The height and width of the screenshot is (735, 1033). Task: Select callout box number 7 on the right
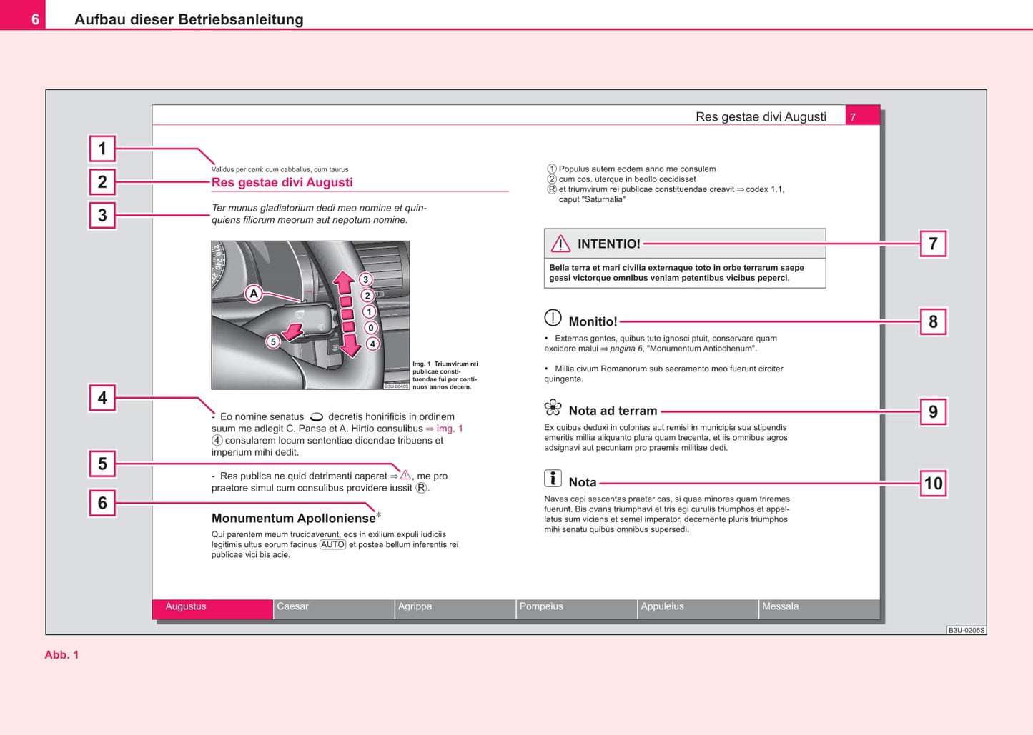pyautogui.click(x=934, y=243)
